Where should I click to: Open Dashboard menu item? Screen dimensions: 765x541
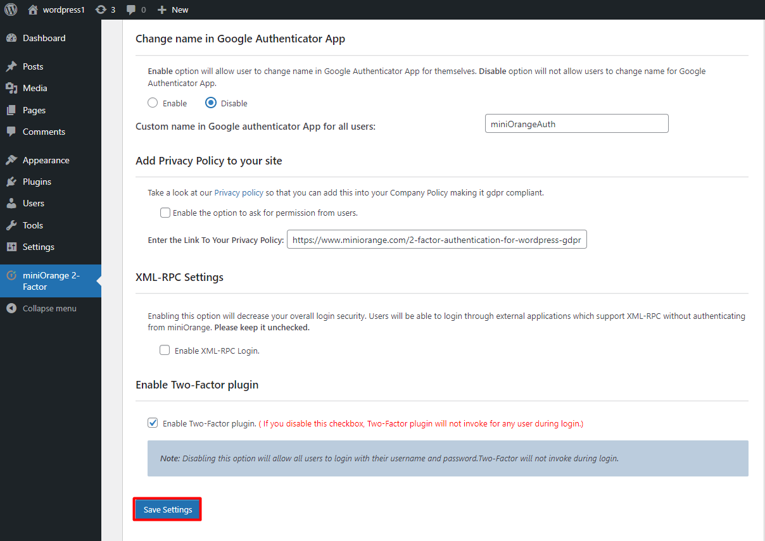[51, 38]
